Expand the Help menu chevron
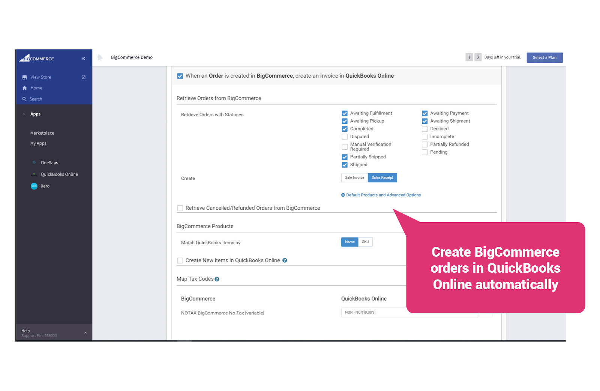The width and height of the screenshot is (600, 391). click(85, 333)
